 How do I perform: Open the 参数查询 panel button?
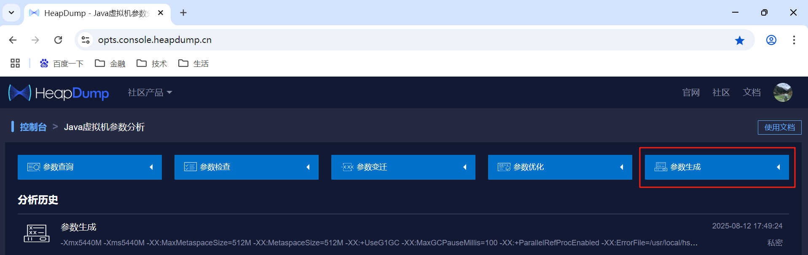pyautogui.click(x=90, y=167)
